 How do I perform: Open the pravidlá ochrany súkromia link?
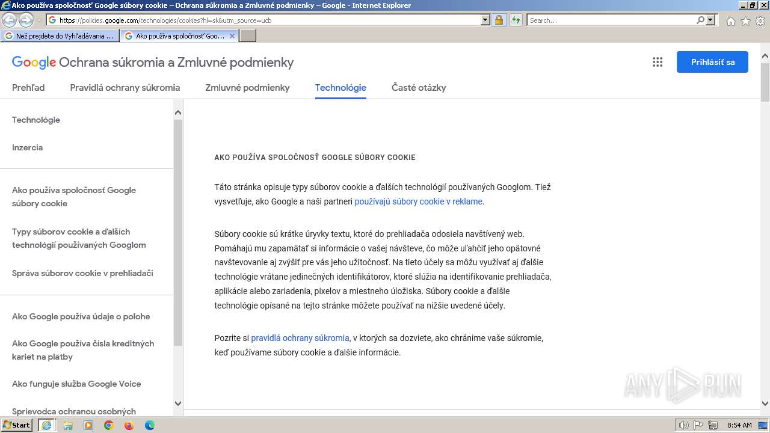click(300, 338)
